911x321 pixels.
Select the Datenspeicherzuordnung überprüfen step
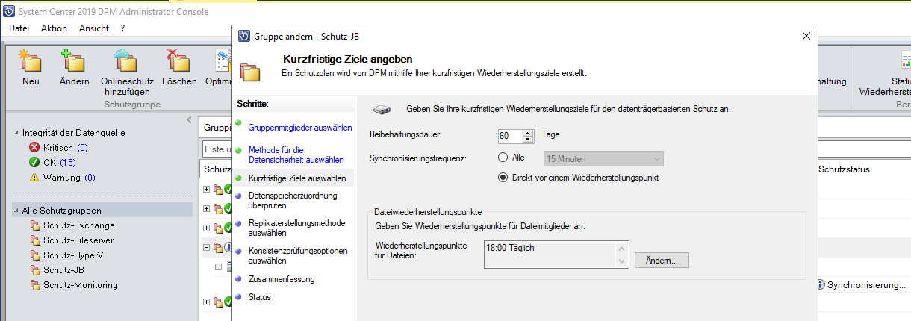293,201
